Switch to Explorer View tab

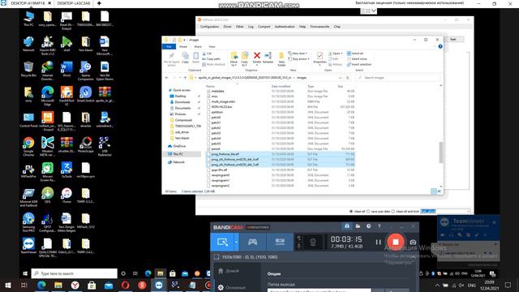pos(212,47)
